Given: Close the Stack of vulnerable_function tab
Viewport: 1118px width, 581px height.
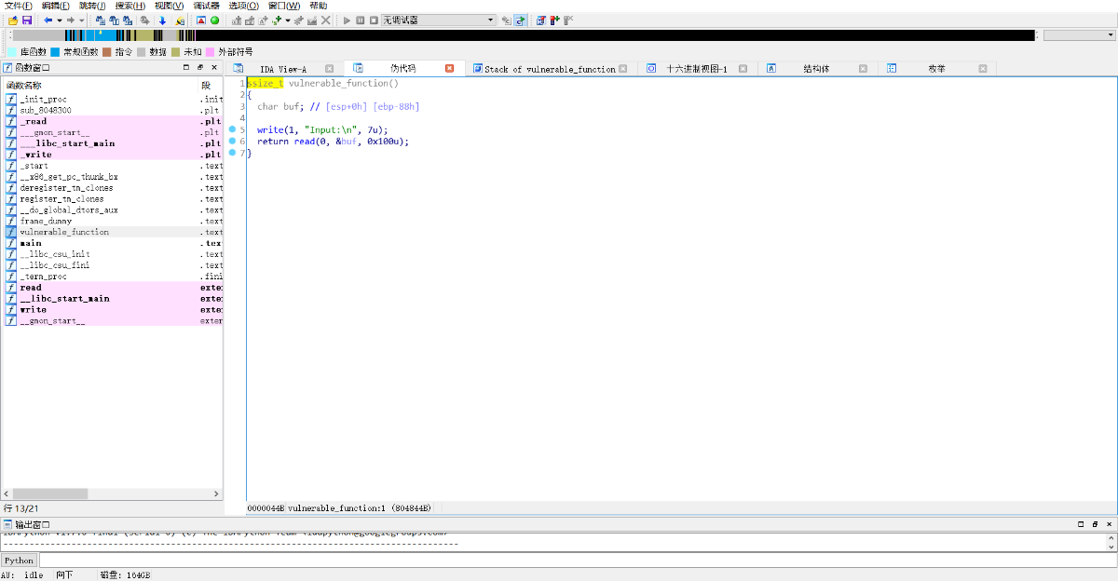Looking at the screenshot, I should click(624, 69).
